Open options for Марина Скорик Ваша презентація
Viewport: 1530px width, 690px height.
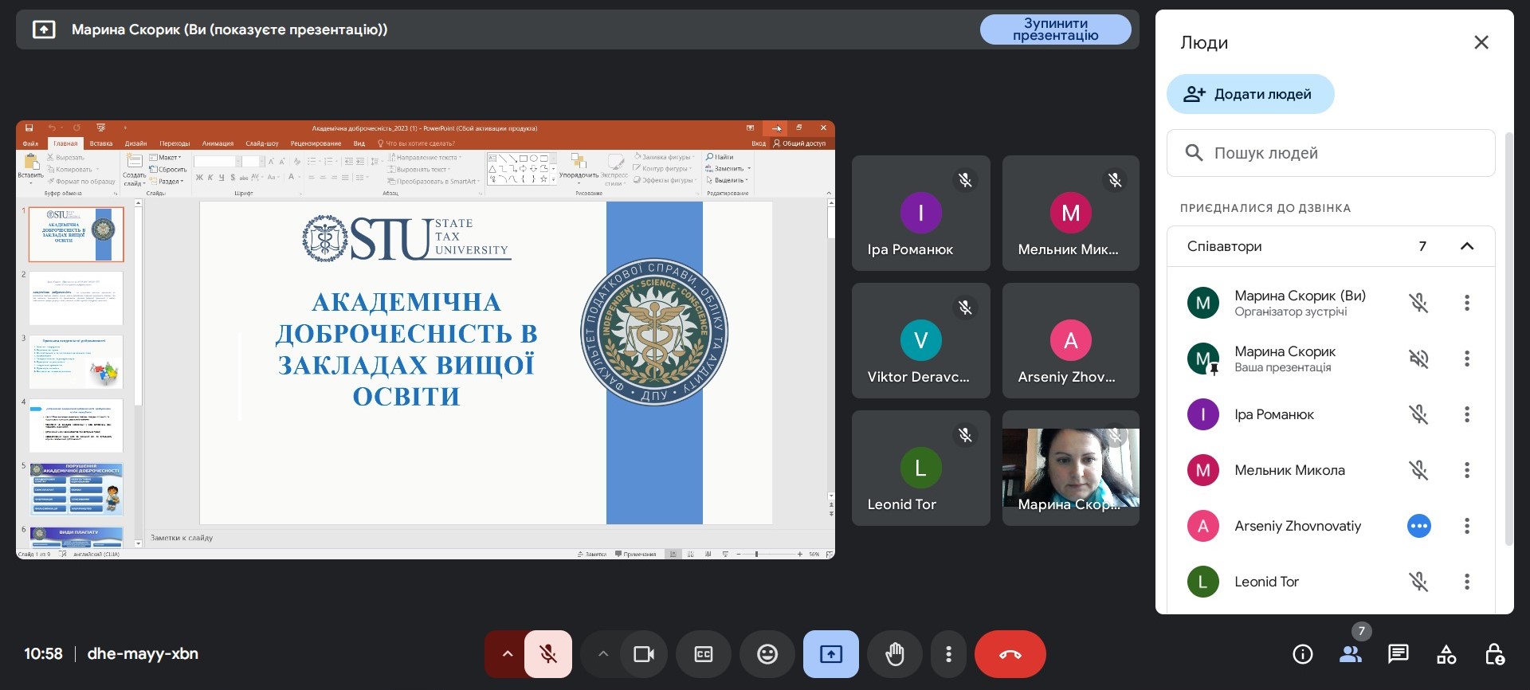(x=1467, y=359)
